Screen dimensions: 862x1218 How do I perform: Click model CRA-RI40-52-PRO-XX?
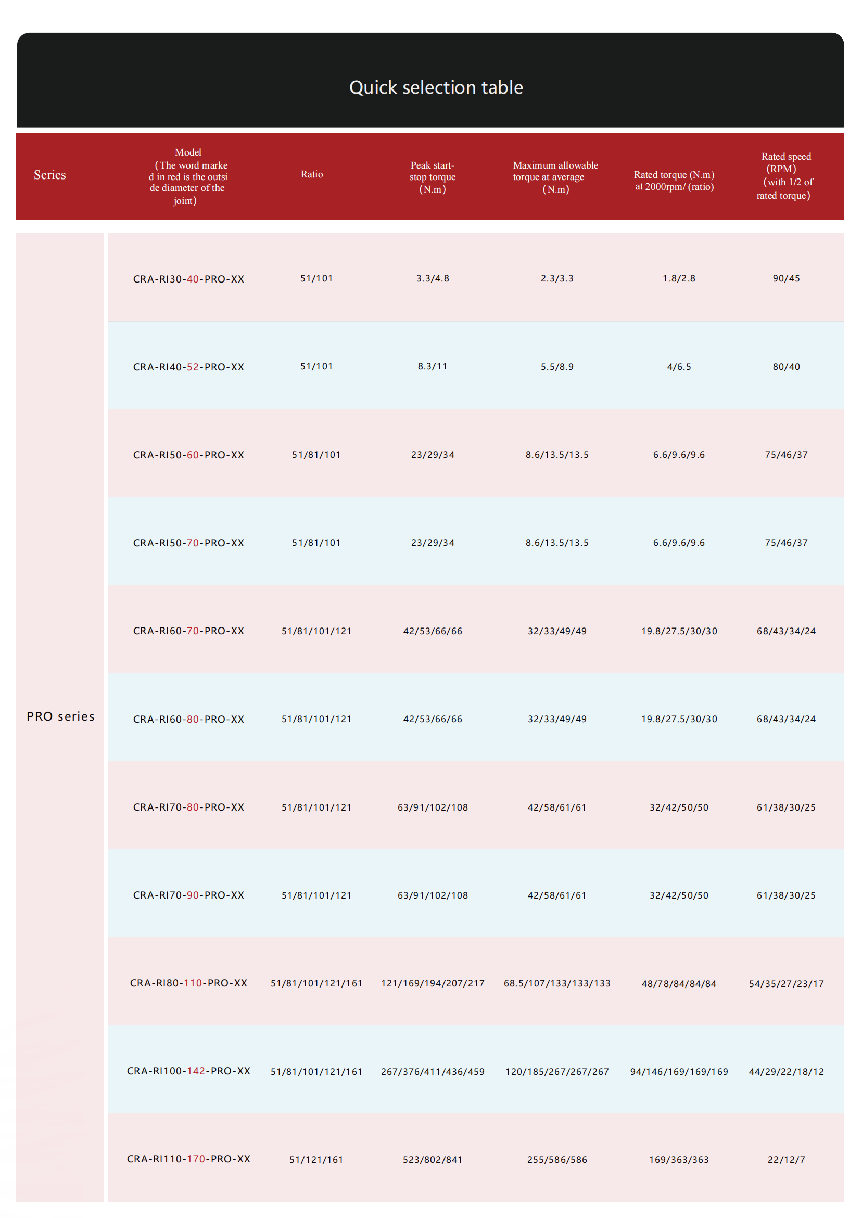pos(188,367)
